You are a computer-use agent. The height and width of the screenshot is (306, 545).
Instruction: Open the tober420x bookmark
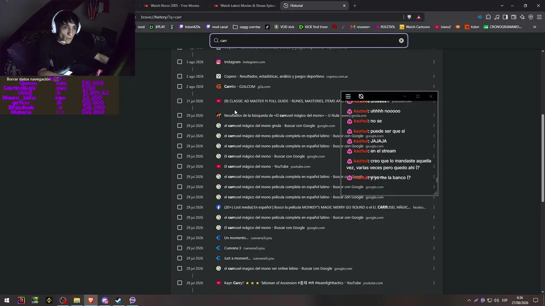[x=190, y=27]
